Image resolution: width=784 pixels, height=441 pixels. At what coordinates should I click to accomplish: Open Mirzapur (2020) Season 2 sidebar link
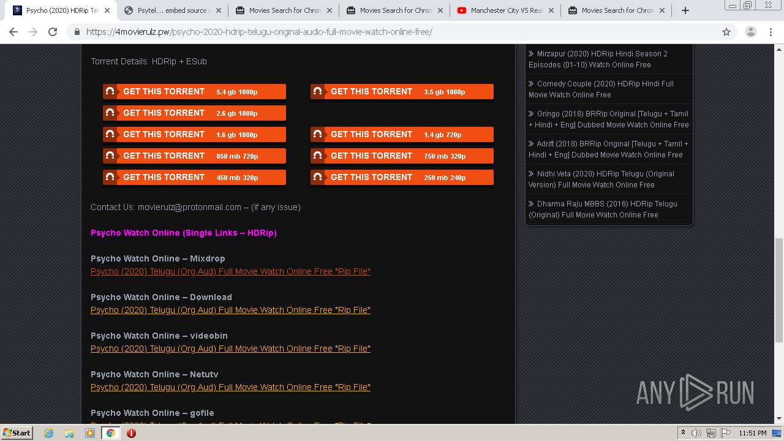(598, 59)
